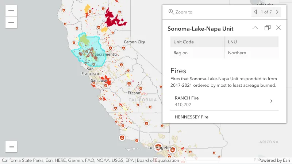Dock the popup panel

pyautogui.click(x=268, y=28)
